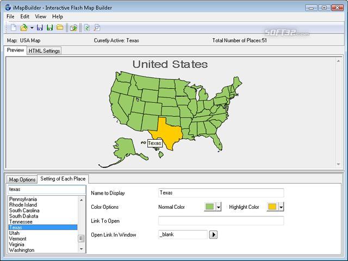Open the Help menu
This screenshot has width=348, height=261.
58,16
